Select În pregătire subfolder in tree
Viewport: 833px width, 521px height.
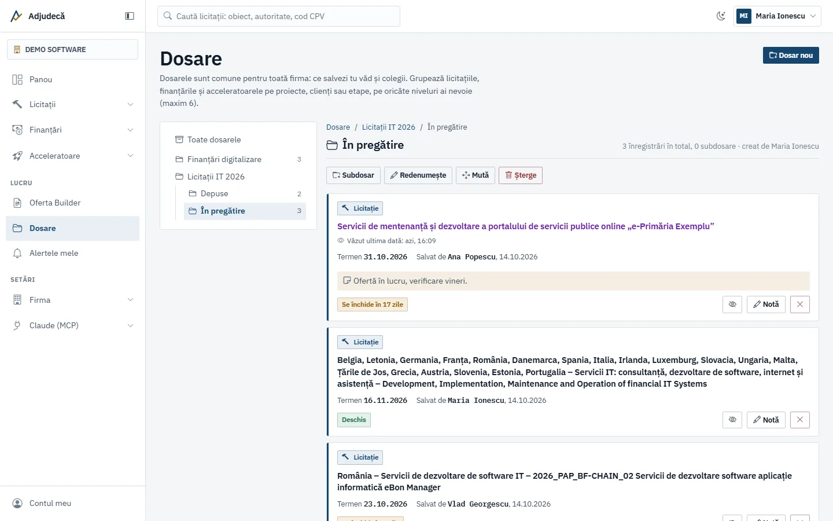coord(245,211)
